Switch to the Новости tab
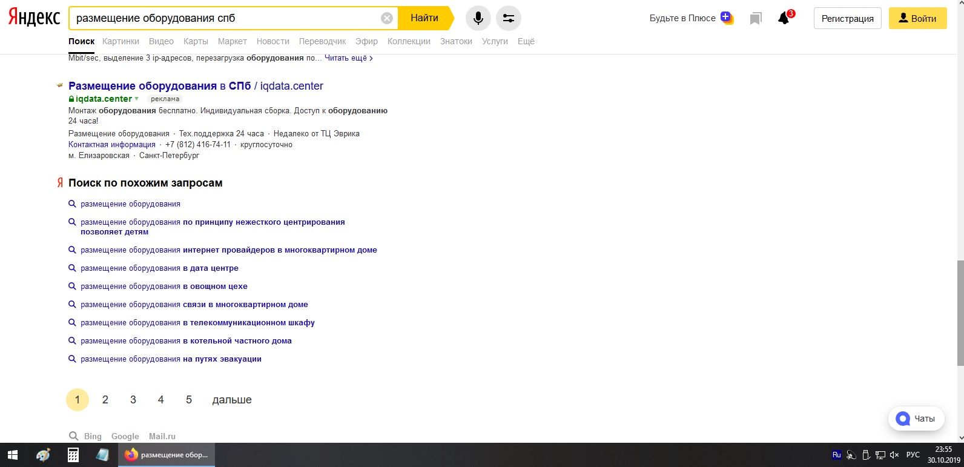The height and width of the screenshot is (467, 964). pyautogui.click(x=273, y=41)
